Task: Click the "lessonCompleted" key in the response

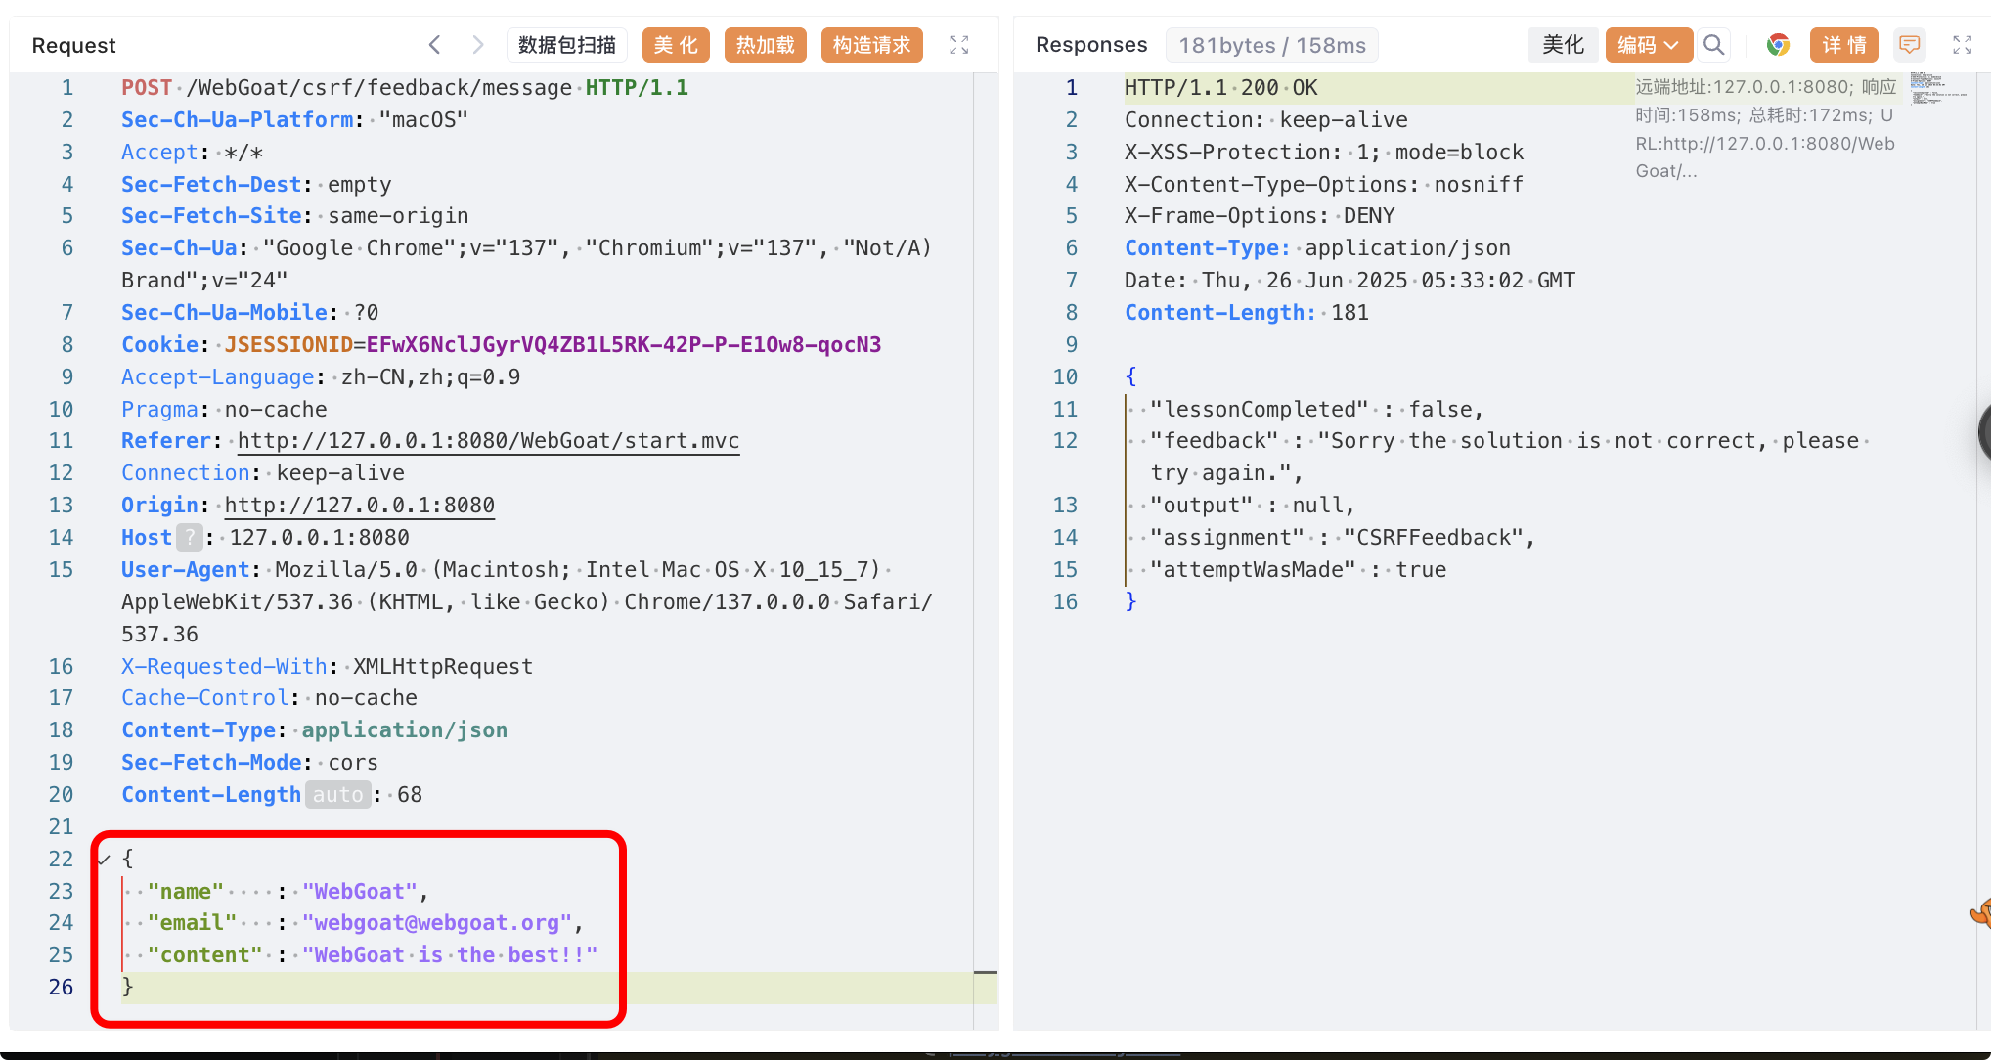Action: coord(1260,410)
